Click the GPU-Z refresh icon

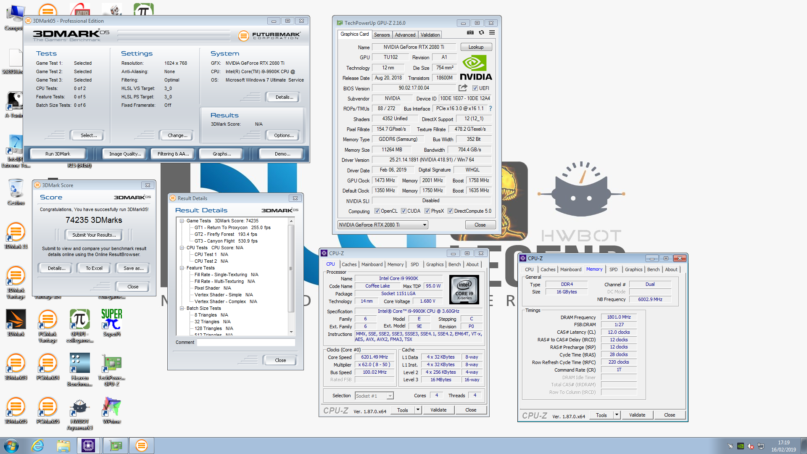[481, 32]
